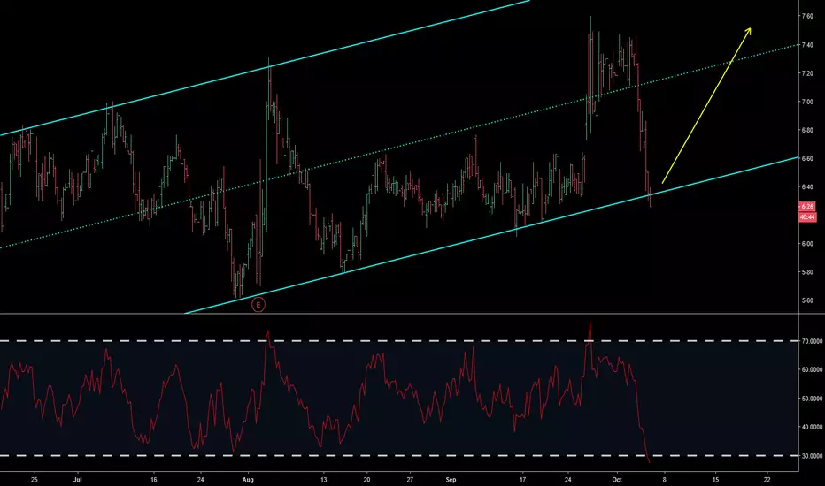The image size is (825, 486).
Task: Click the '25' date axis label
Action: pyautogui.click(x=35, y=480)
